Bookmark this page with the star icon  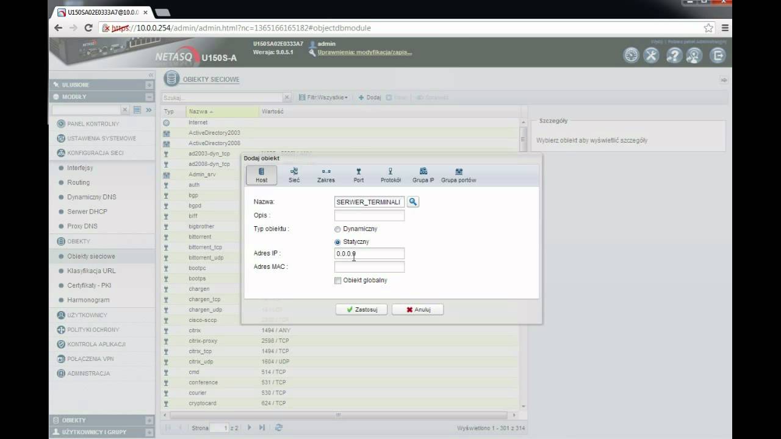708,27
